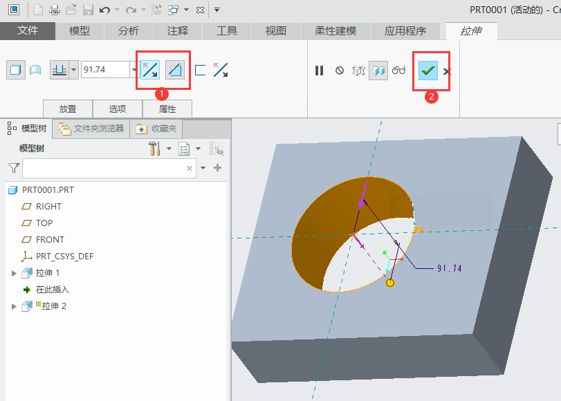Open the depth type dropdown arrow
561x401 pixels.
[x=73, y=70]
